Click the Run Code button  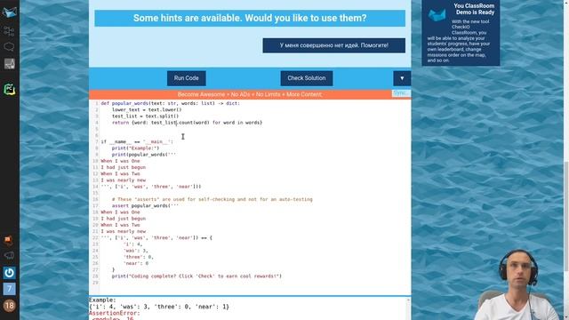186,78
